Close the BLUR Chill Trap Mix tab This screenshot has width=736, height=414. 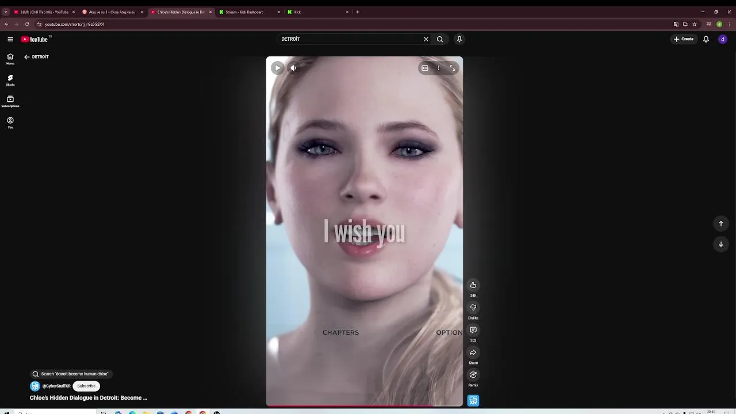(74, 12)
